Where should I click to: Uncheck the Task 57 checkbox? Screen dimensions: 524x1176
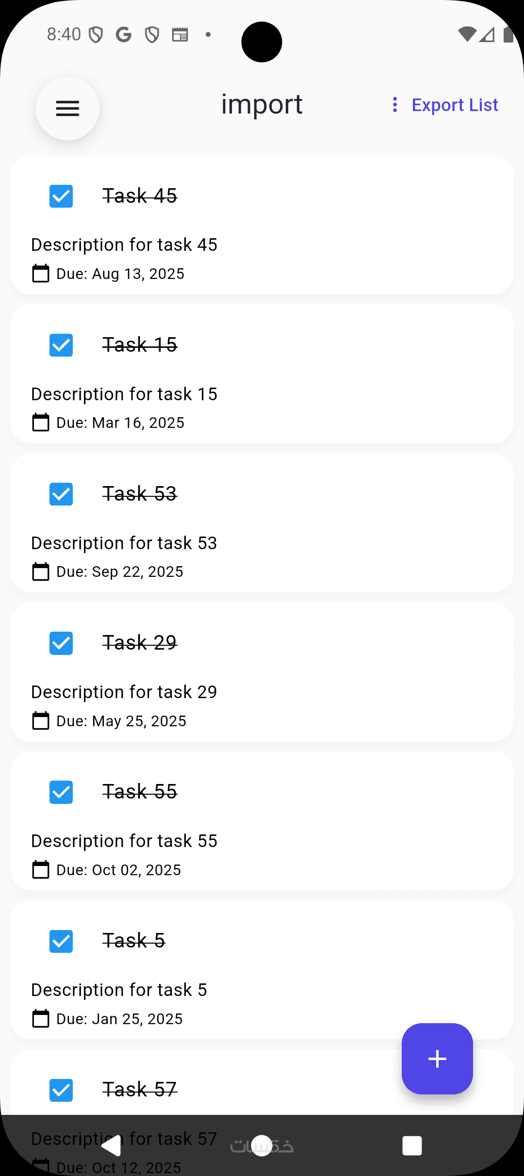point(61,1090)
